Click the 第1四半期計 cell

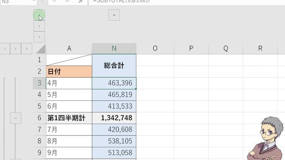[69, 118]
